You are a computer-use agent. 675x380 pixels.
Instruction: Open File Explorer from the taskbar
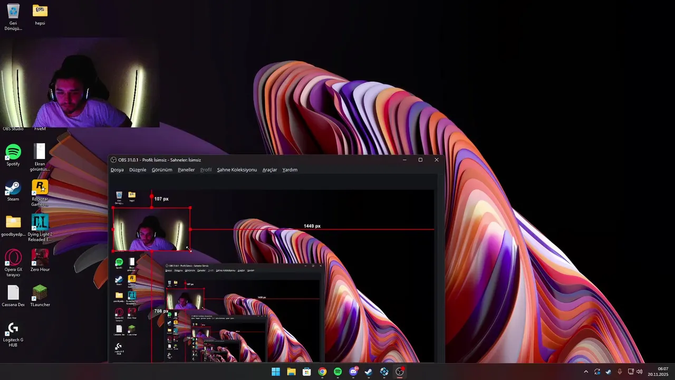coord(291,372)
